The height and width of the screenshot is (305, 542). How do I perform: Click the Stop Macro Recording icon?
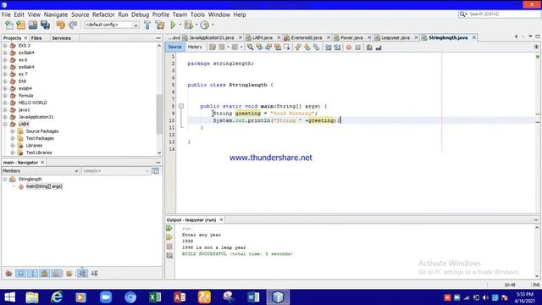357,47
